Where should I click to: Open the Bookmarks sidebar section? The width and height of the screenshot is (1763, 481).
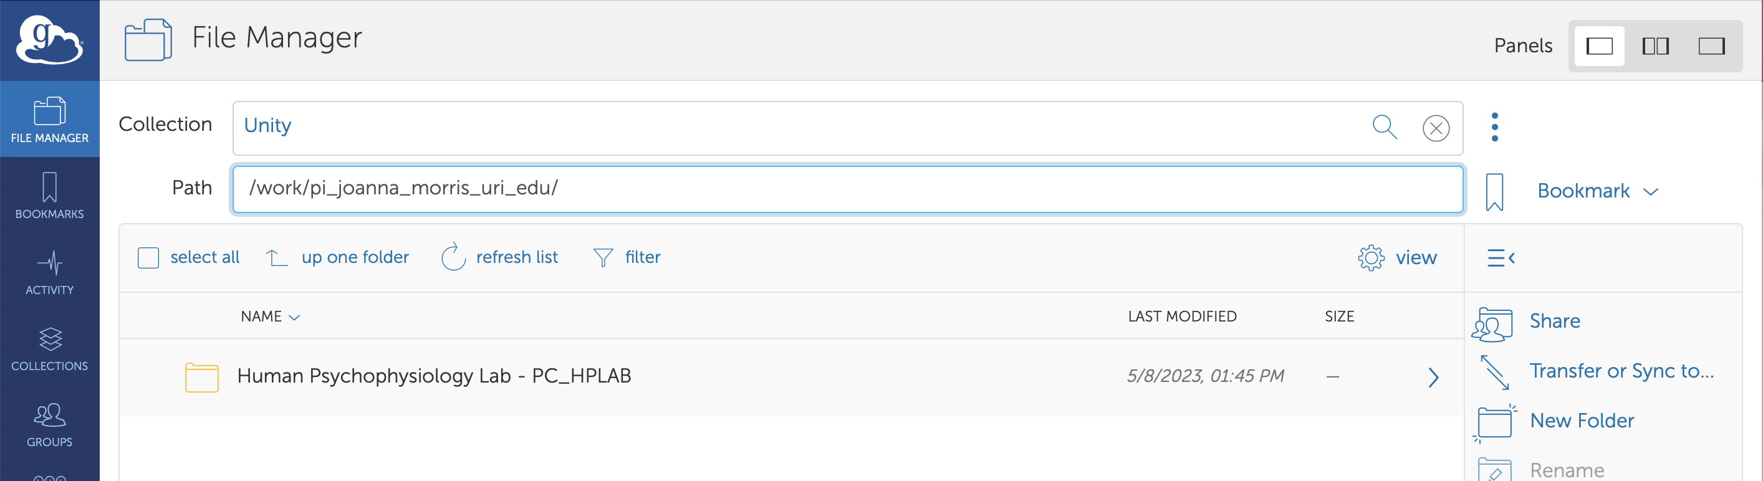pos(49,196)
